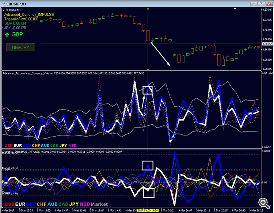Viewport: 274px width, 213px height.
Task: Click CAD in the strength panel legend
Action: coord(63,204)
